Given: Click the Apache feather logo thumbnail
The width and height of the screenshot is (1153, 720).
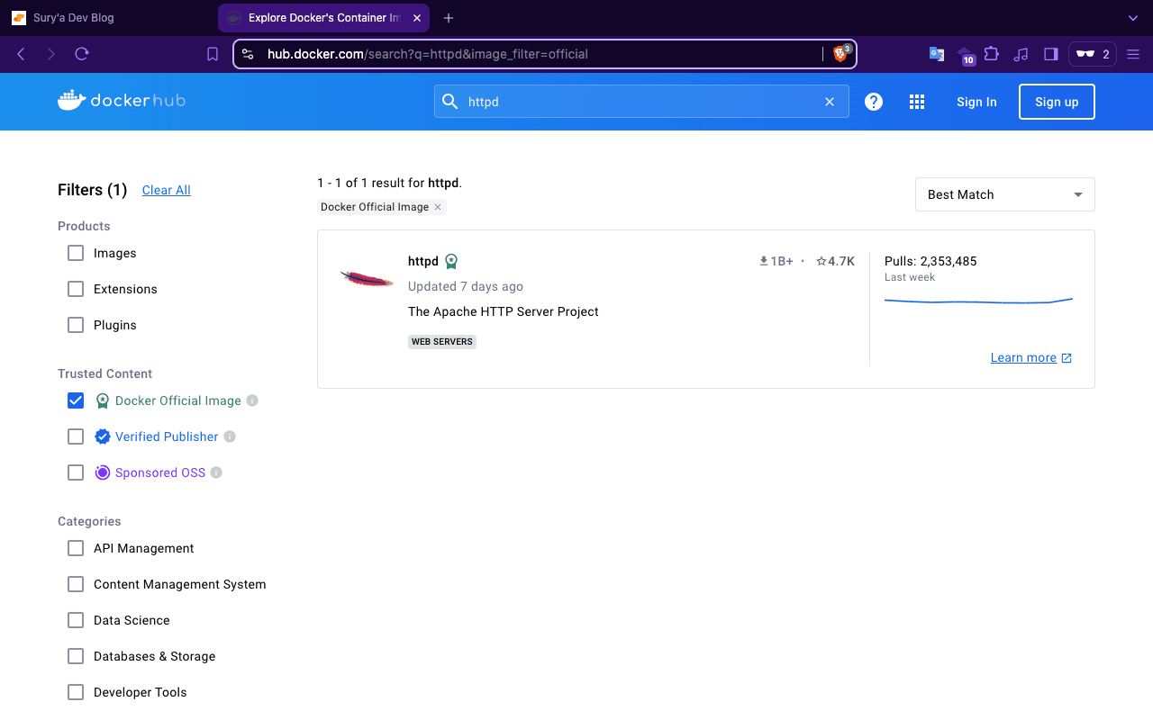Looking at the screenshot, I should point(367,279).
